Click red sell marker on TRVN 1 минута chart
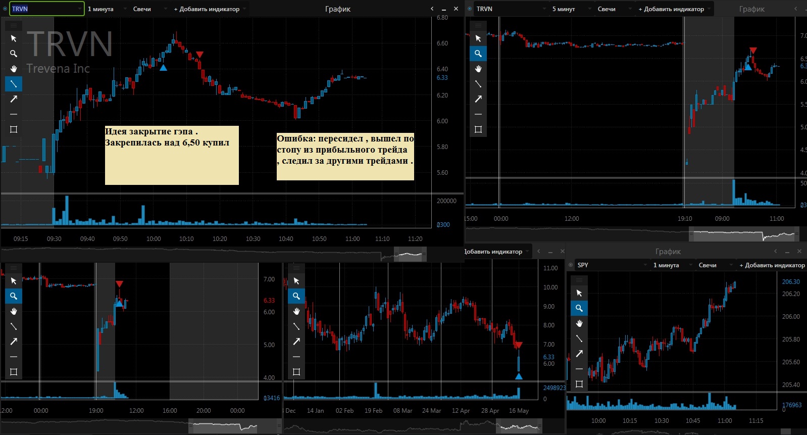 pos(199,55)
